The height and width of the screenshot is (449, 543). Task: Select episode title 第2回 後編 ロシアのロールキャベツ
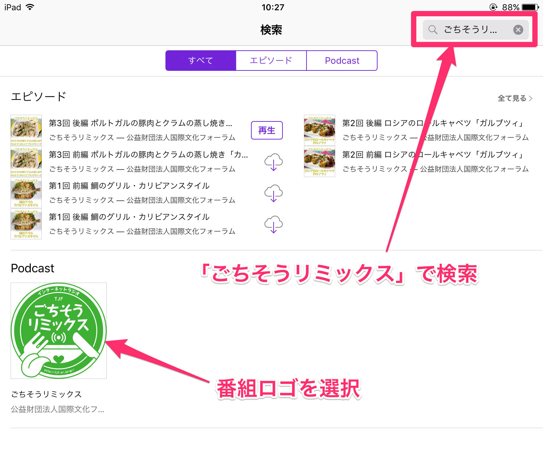click(433, 123)
